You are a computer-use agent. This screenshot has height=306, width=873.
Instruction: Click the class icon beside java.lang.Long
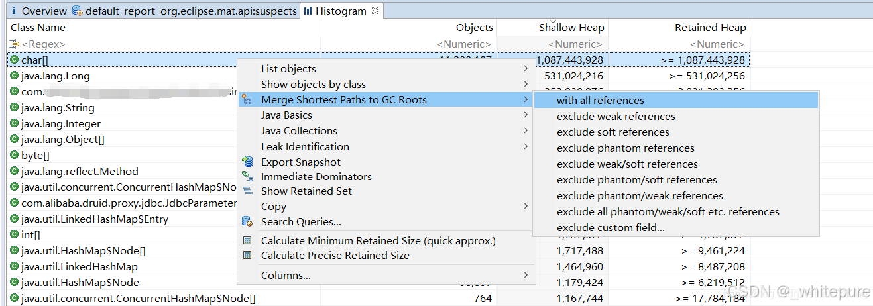(15, 76)
